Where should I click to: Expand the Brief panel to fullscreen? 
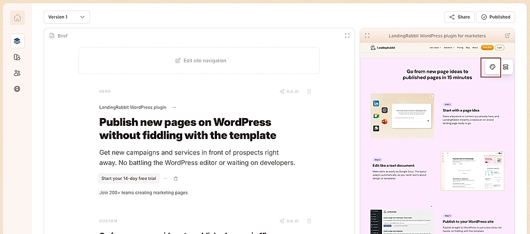347,35
